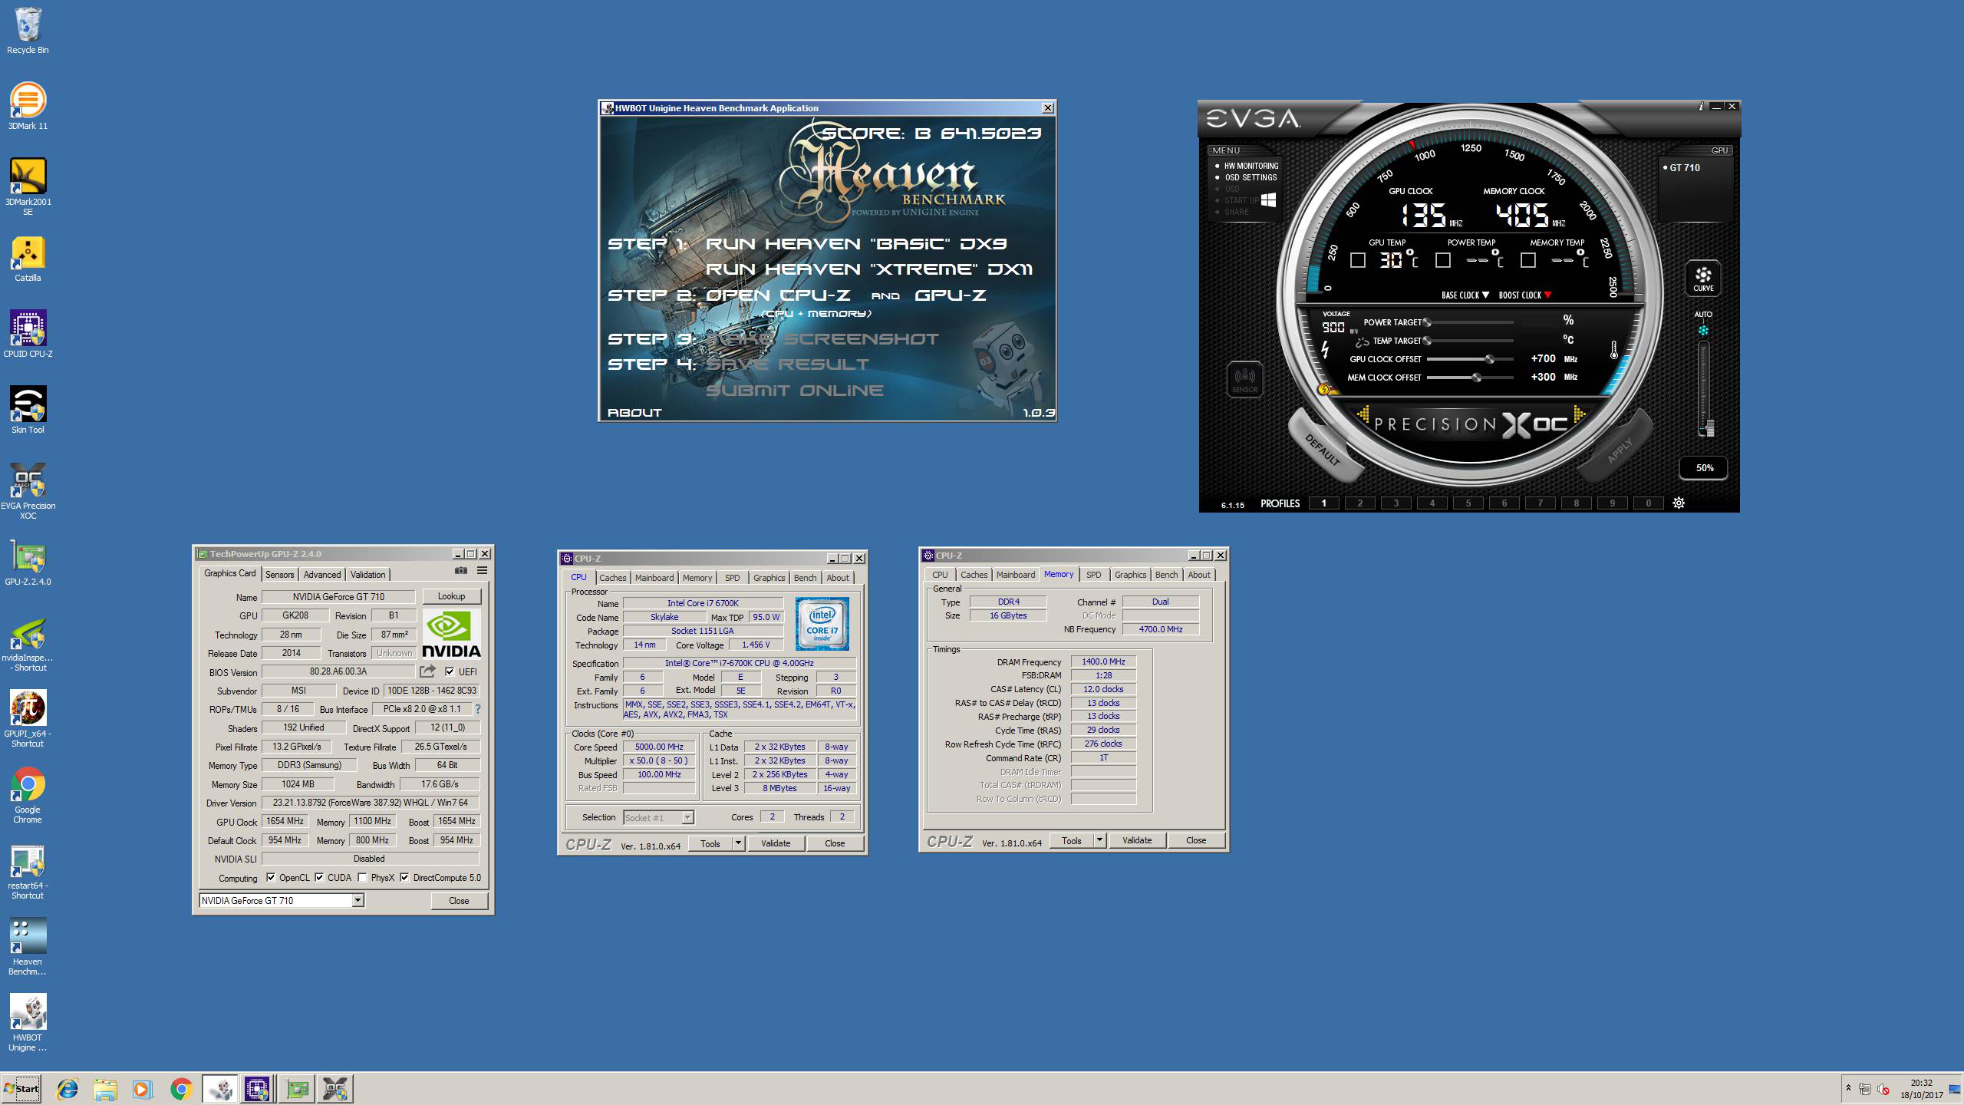The image size is (1964, 1105).
Task: Open the SPD tab in CPU-Z Memory window
Action: tap(1093, 575)
